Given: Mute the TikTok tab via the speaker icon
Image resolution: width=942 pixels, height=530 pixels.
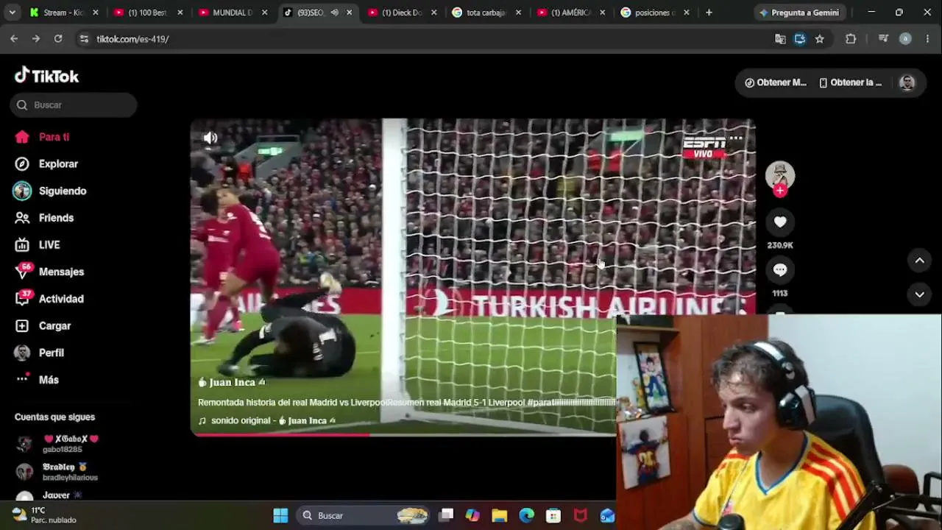Looking at the screenshot, I should [334, 13].
